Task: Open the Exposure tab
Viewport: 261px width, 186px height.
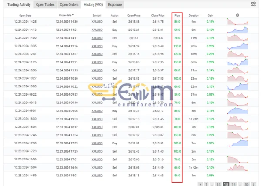Action: coord(115,5)
